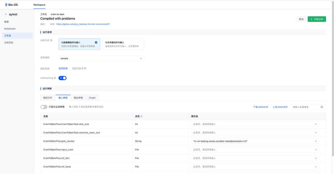Click the search magnifier icon
Image resolution: width=334 pixels, height=174 pixels.
pyautogui.click(x=322, y=107)
